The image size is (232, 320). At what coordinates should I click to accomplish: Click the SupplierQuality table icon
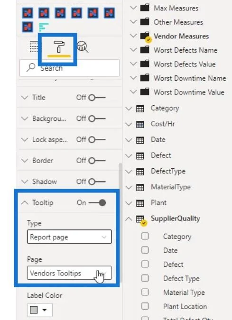click(x=141, y=219)
